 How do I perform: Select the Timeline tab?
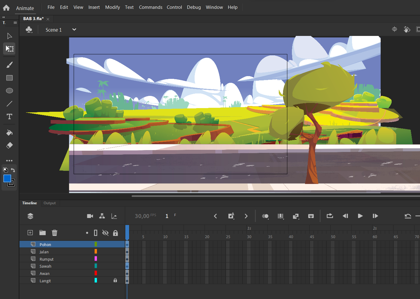pos(30,203)
